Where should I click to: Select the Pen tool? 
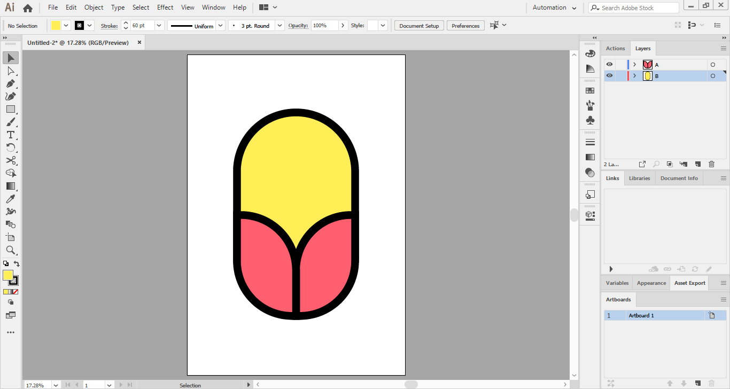(x=11, y=83)
